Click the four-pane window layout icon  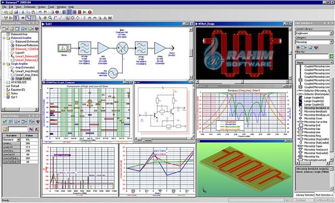pyautogui.click(x=74, y=12)
